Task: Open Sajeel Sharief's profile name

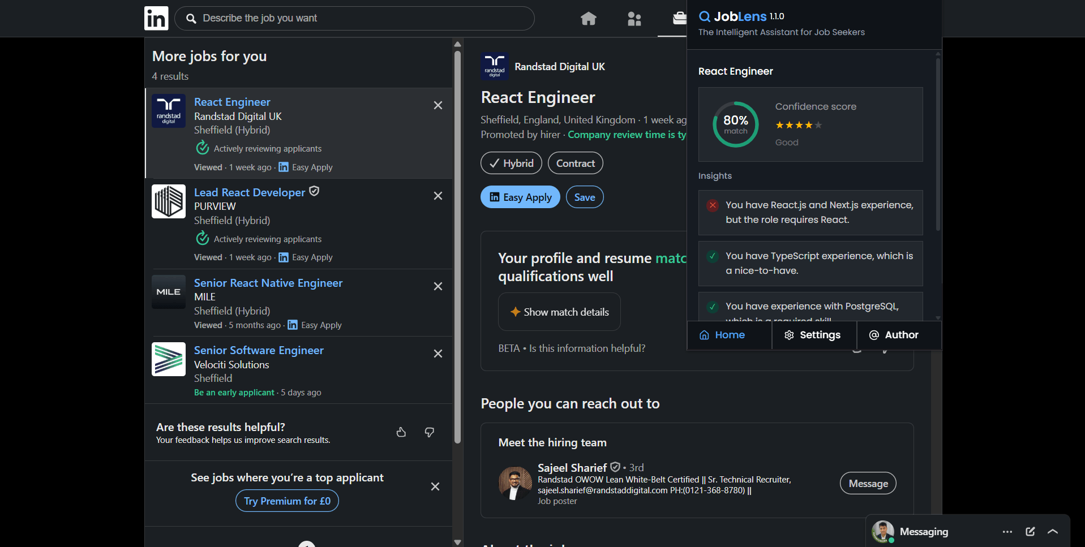Action: click(x=572, y=468)
